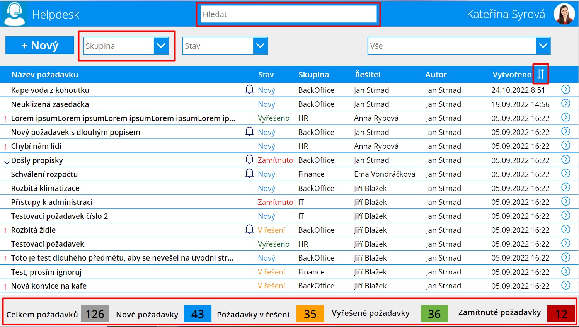579x327 pixels.
Task: Click the red Zamítnuté požadavky count 12
Action: 561,313
